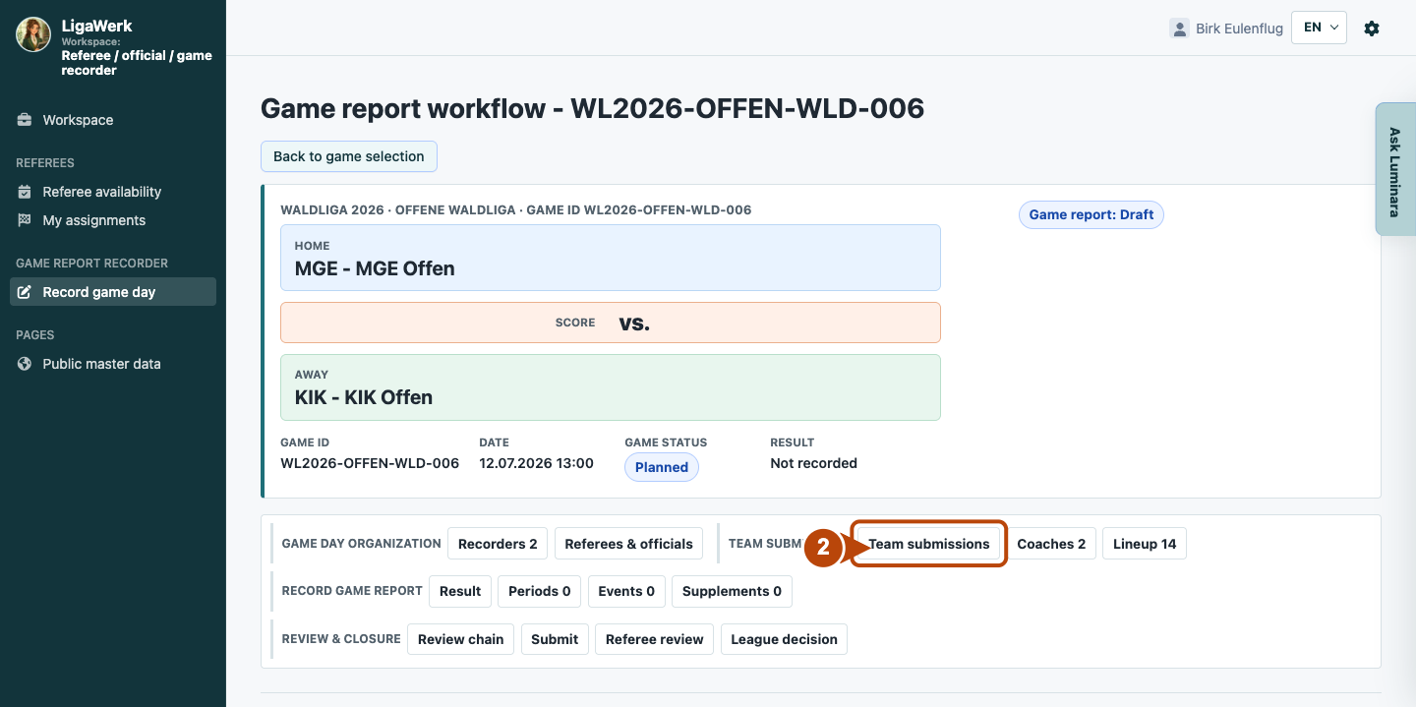This screenshot has width=1416, height=707.
Task: Open the Recorders 2 section
Action: 498,544
